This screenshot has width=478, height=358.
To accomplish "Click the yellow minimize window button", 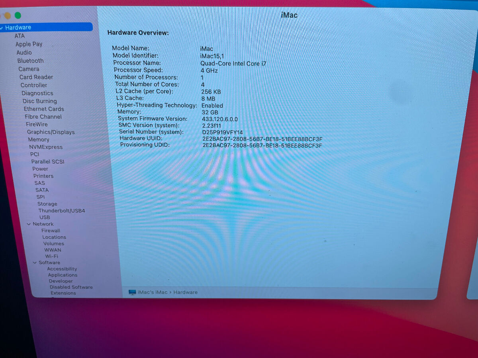I will pyautogui.click(x=8, y=16).
